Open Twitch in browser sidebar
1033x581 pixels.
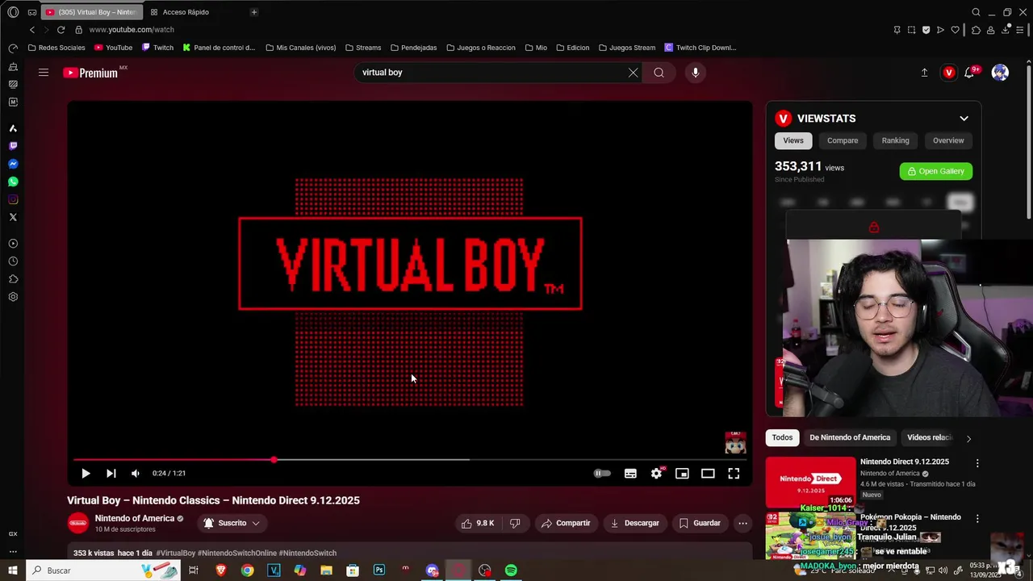pos(13,146)
